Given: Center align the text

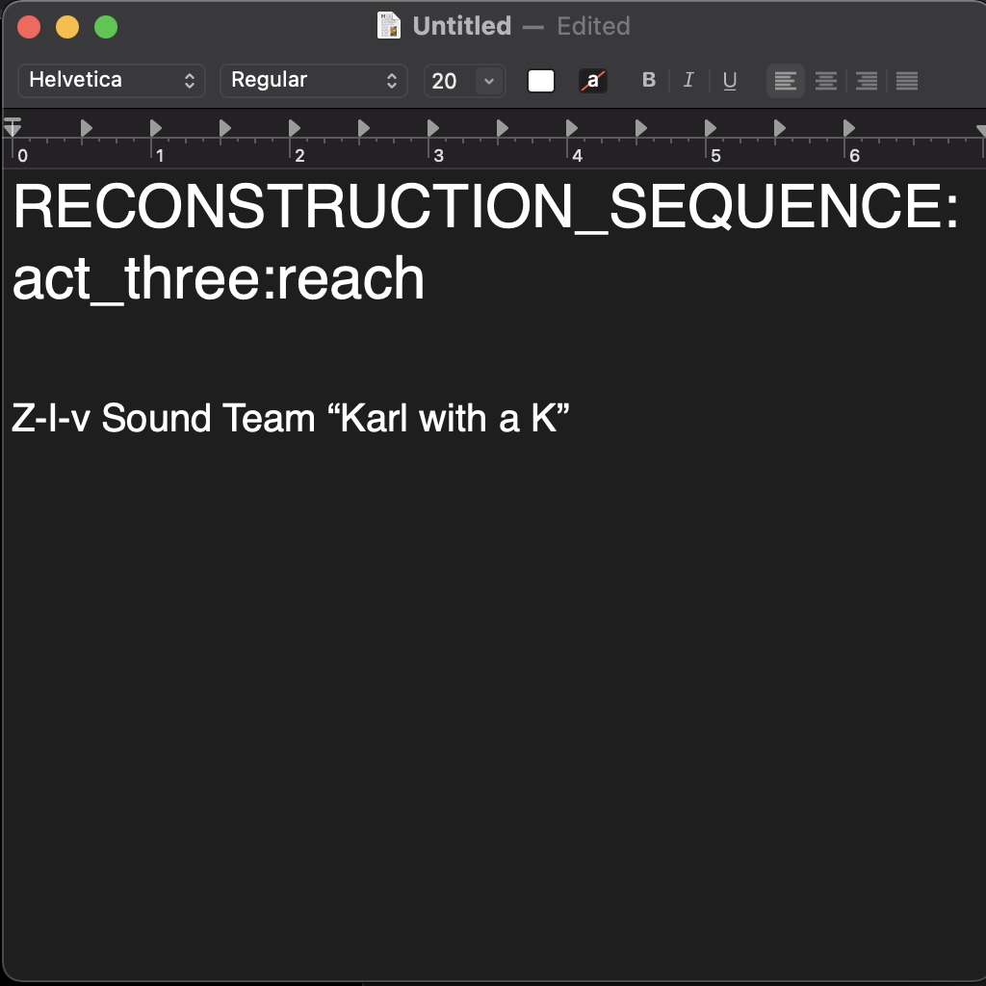Looking at the screenshot, I should click(x=825, y=81).
